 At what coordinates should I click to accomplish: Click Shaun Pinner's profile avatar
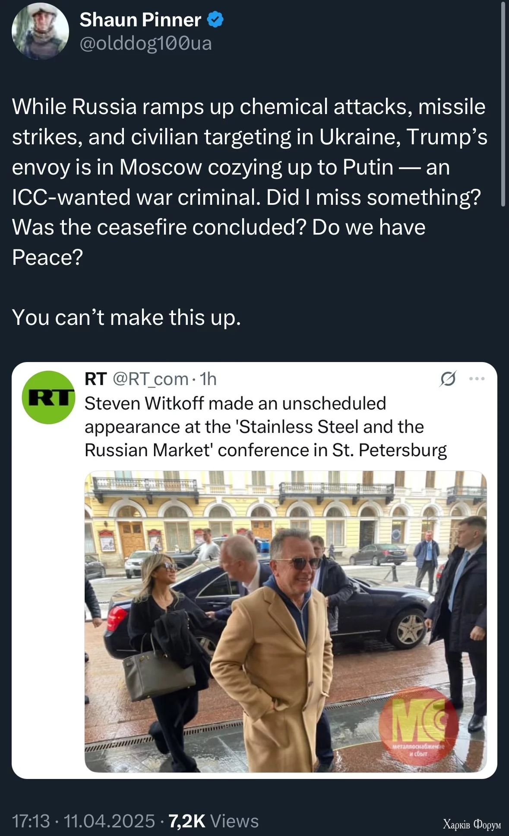pos(40,31)
